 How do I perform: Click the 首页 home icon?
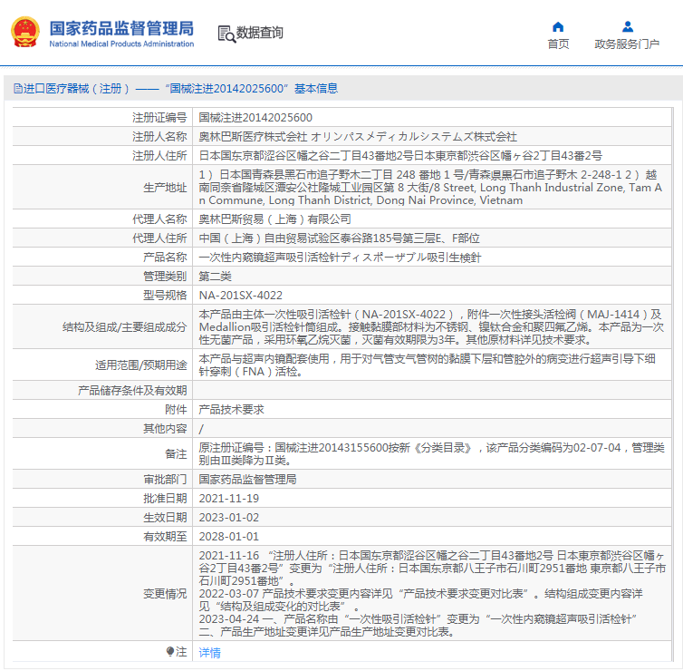pos(558,27)
